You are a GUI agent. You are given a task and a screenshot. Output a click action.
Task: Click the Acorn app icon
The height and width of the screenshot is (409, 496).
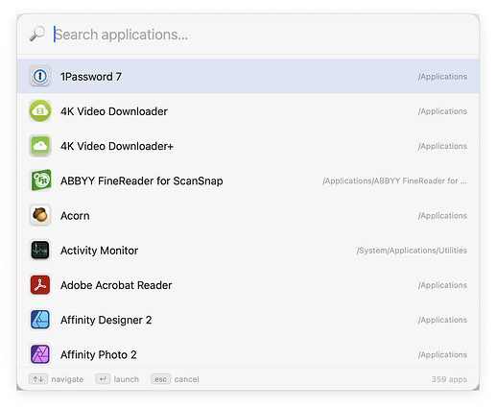[40, 215]
